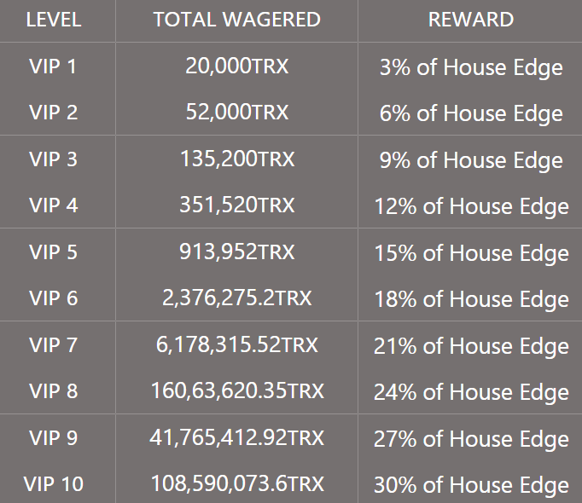The width and height of the screenshot is (582, 503).
Task: Click the 24% of House Edge reward
Action: [471, 393]
